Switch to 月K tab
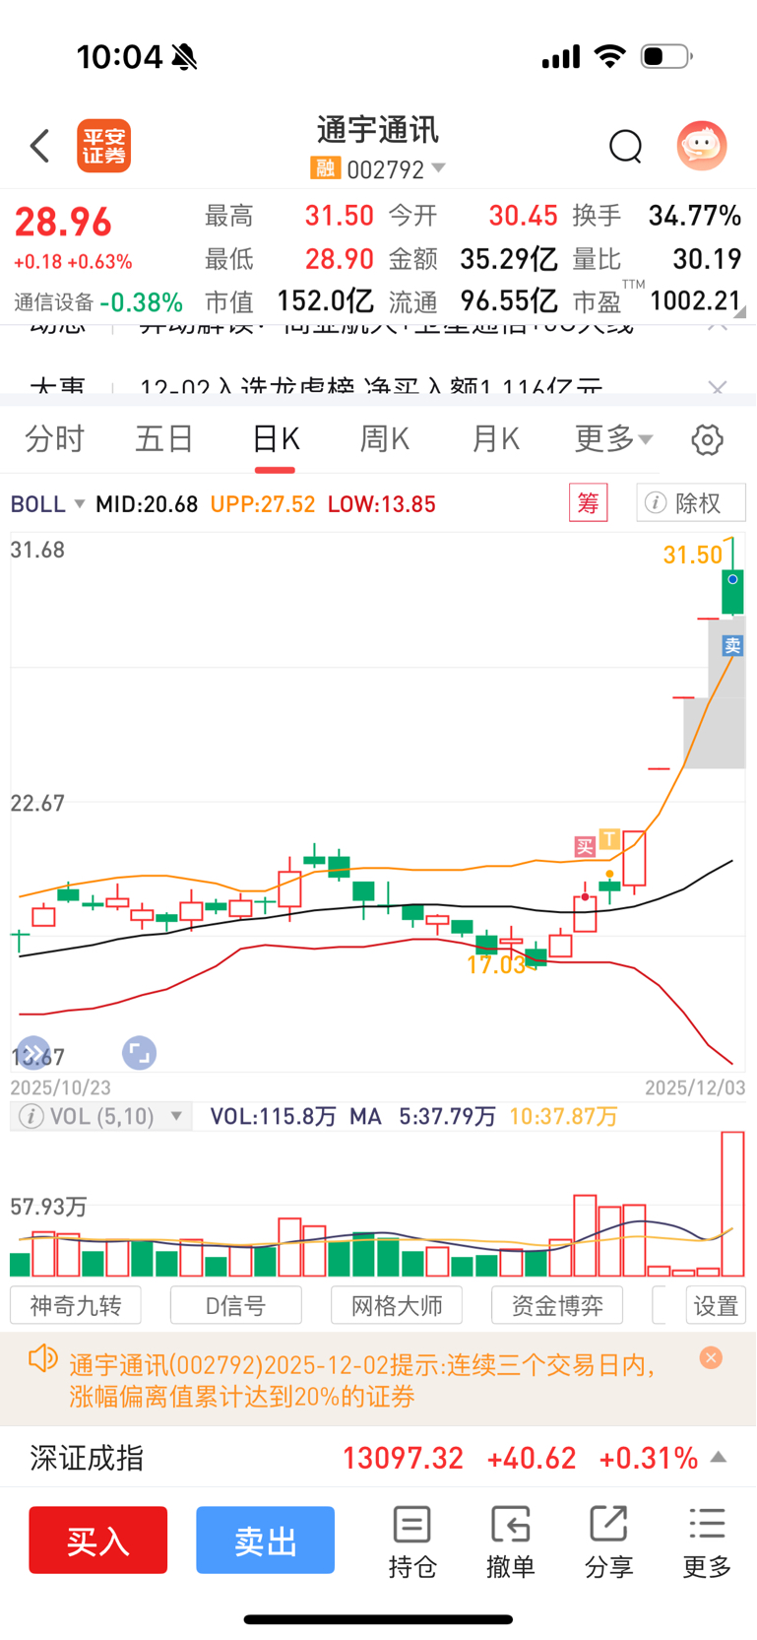 [x=495, y=438]
